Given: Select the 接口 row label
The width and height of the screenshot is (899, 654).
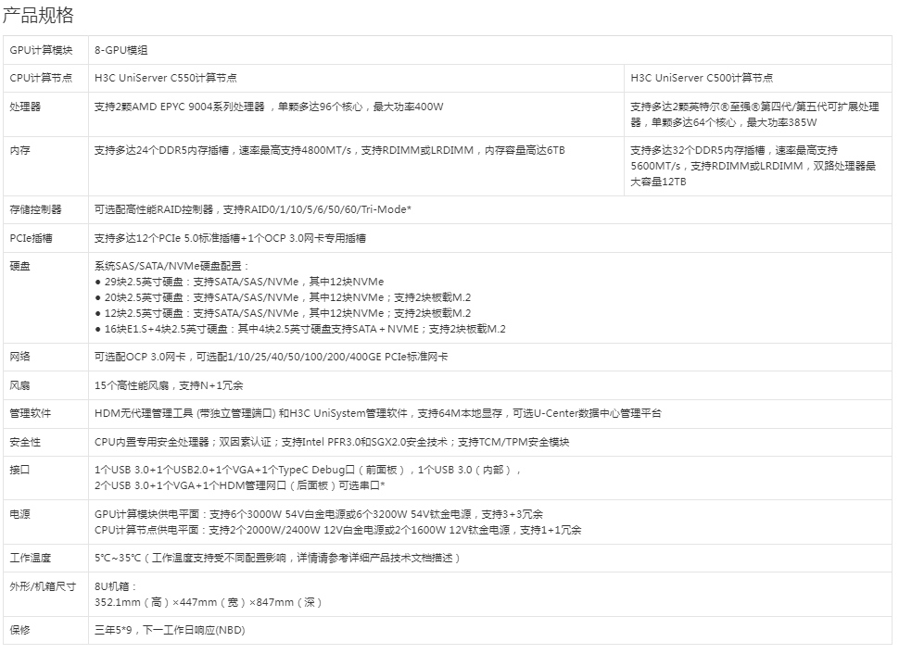Looking at the screenshot, I should pyautogui.click(x=20, y=470).
